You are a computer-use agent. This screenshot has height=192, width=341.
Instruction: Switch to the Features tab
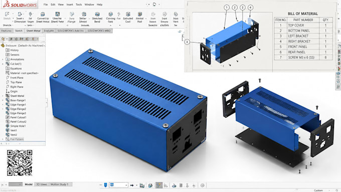click(7, 31)
